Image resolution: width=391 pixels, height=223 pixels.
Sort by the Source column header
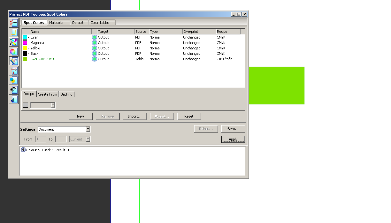(142, 32)
